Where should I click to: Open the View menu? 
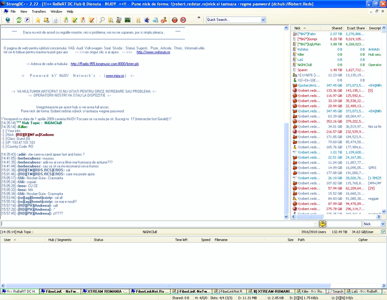point(24,11)
